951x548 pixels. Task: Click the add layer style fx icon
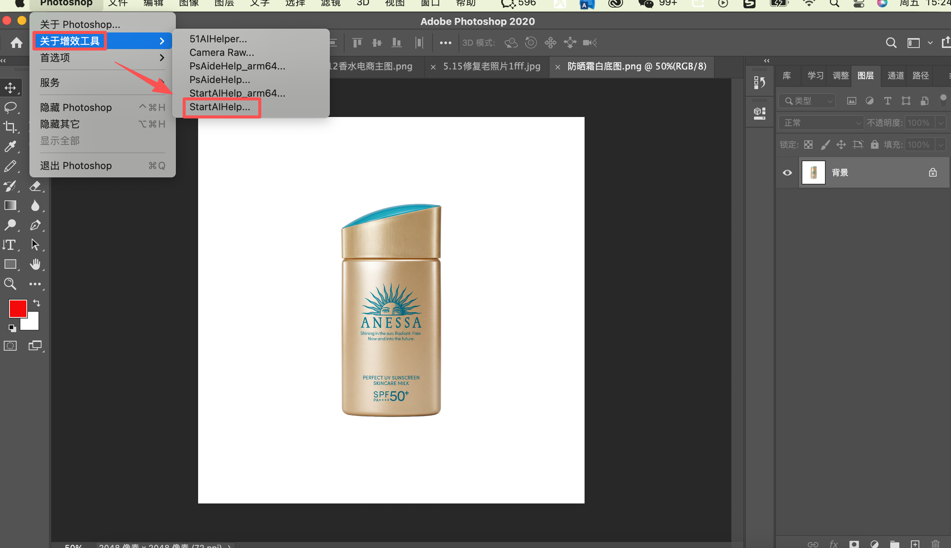coord(833,544)
